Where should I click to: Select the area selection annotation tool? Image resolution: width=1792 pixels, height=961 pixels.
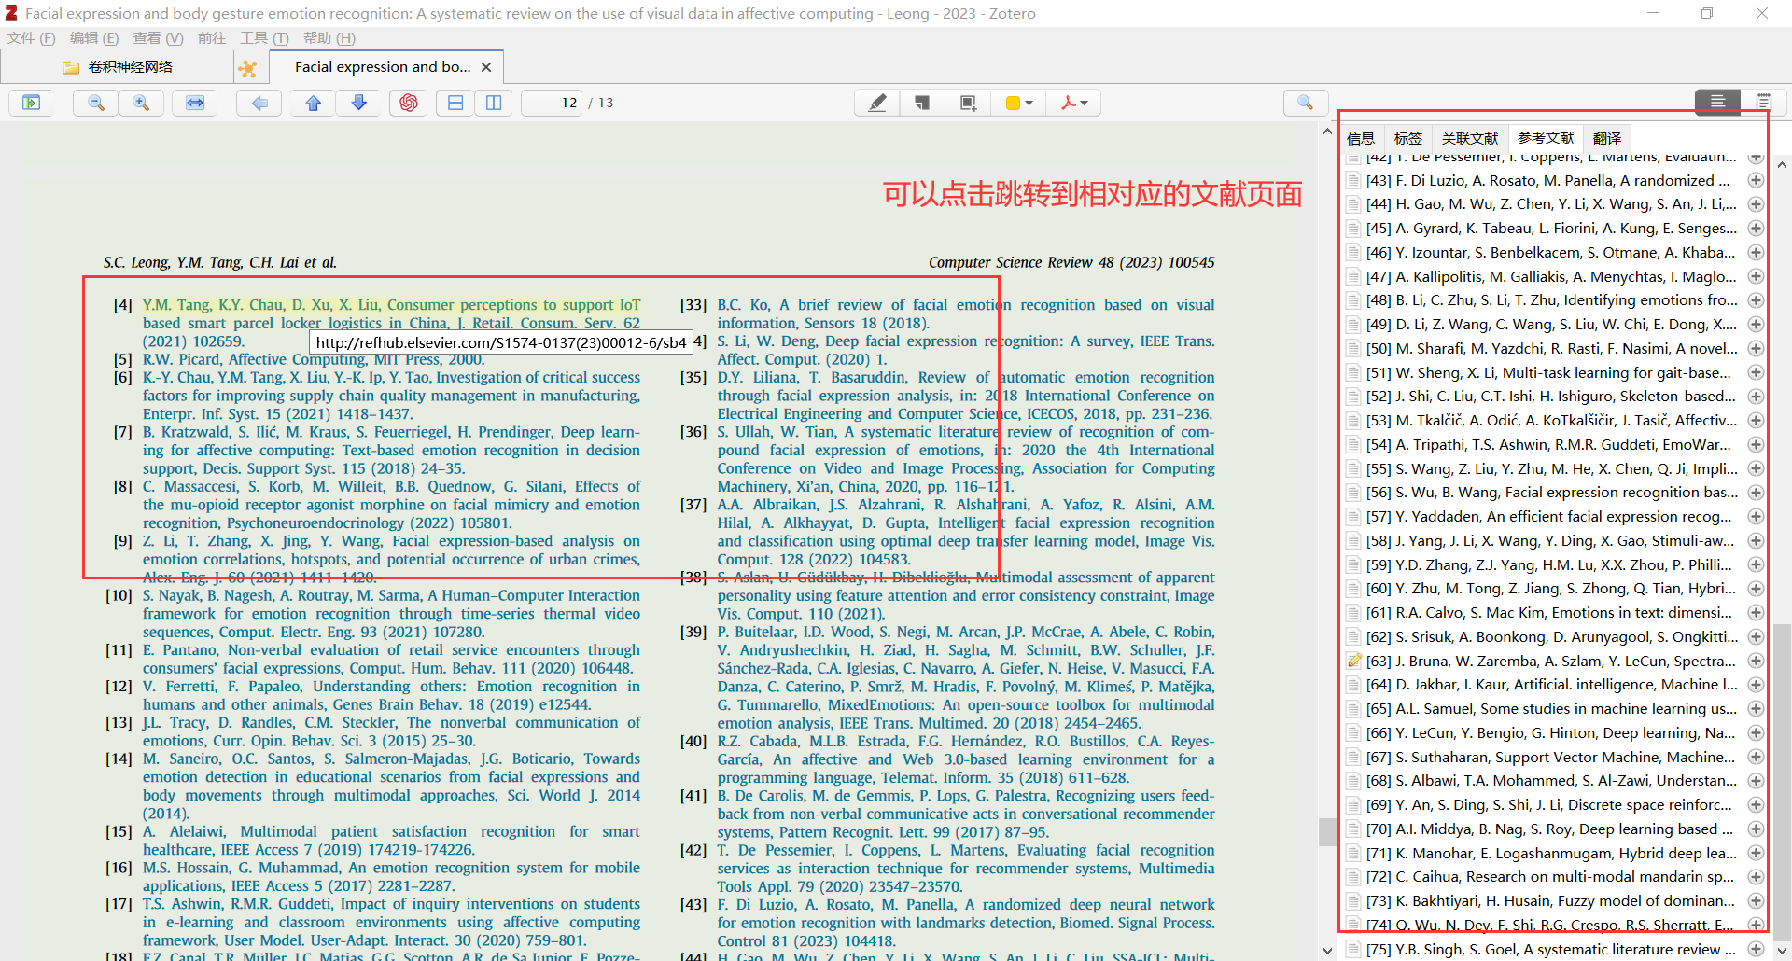click(968, 103)
